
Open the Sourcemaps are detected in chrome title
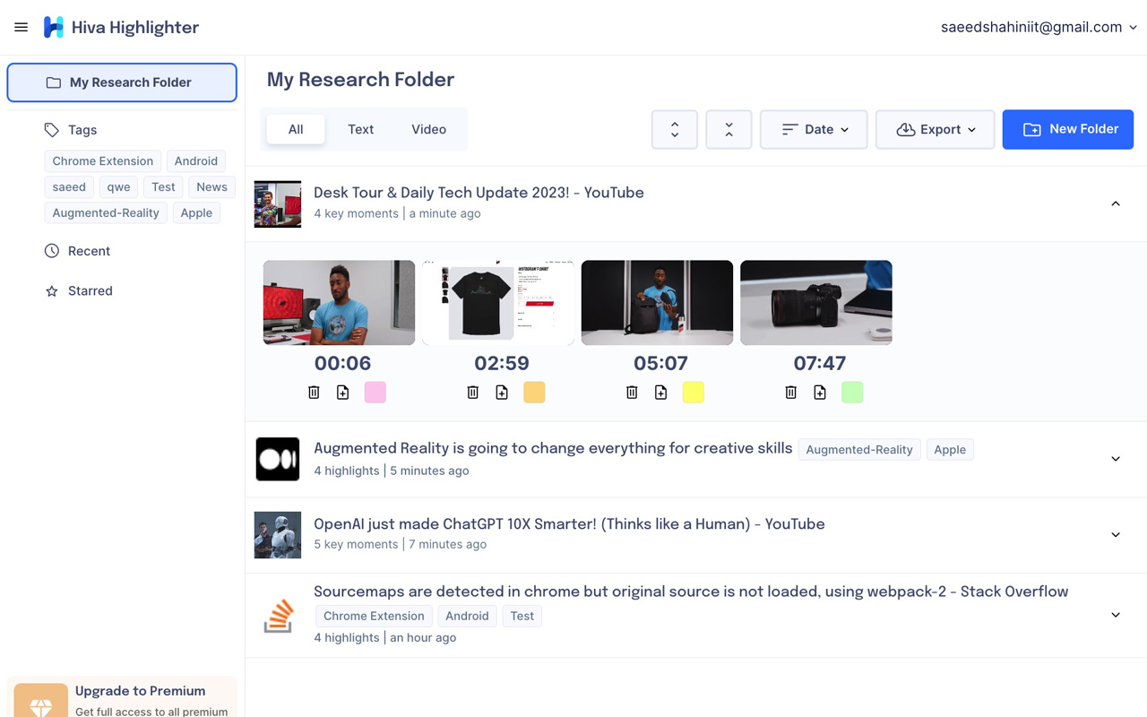click(691, 592)
